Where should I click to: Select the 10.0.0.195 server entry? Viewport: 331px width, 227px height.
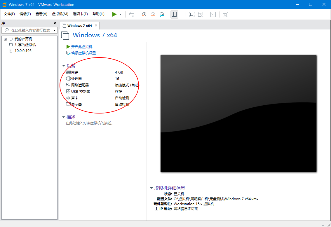click(23, 51)
